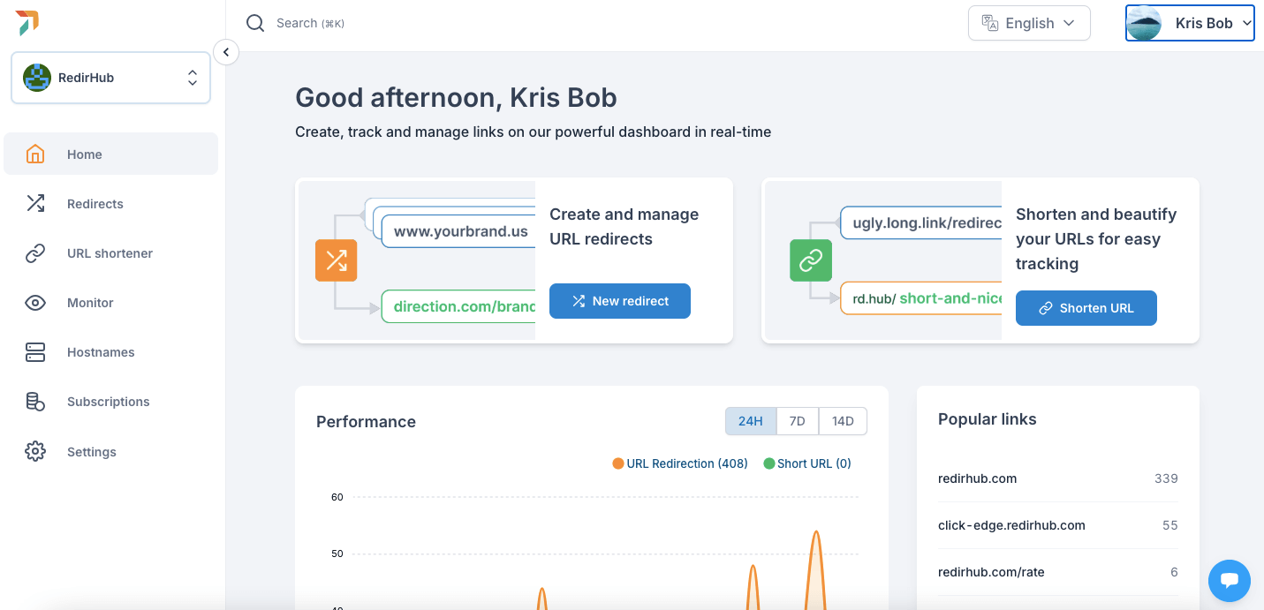Open the click-edge.redirhub.com popular link

tap(1010, 524)
